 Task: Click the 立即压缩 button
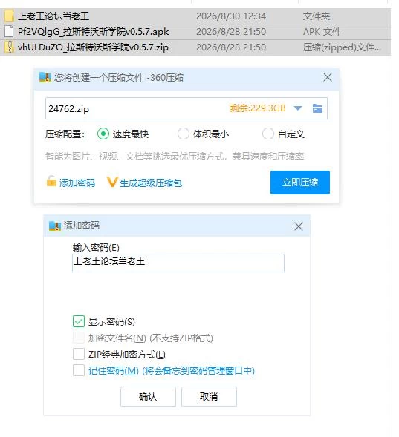click(x=300, y=183)
